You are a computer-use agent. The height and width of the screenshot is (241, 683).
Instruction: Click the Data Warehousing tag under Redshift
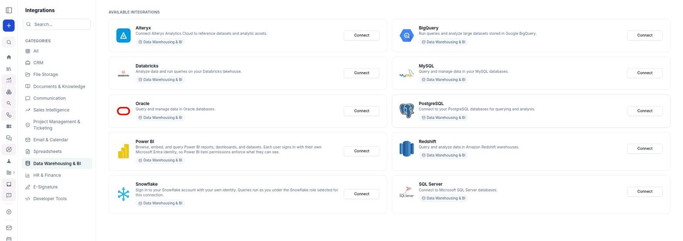click(x=443, y=155)
